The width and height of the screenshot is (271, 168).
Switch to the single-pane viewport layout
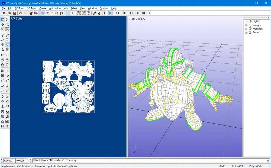click(106, 13)
